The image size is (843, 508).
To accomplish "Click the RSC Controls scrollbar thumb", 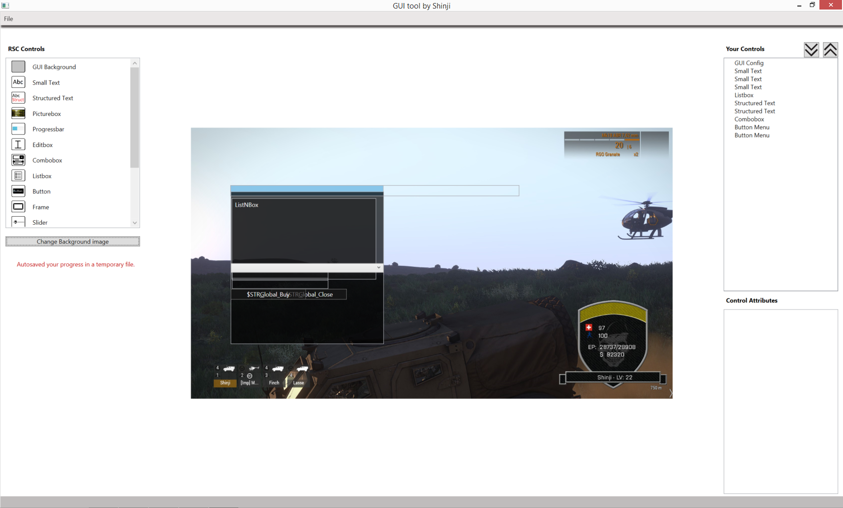I will click(134, 118).
